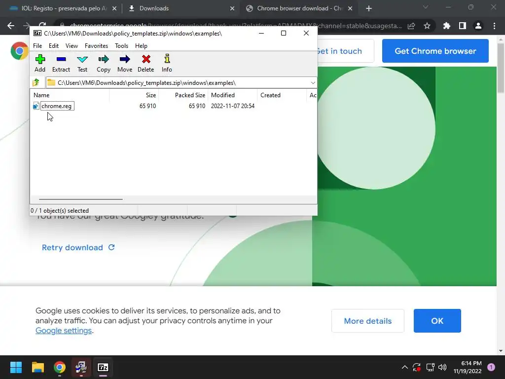Toggle the Chrome side panel

[463, 26]
